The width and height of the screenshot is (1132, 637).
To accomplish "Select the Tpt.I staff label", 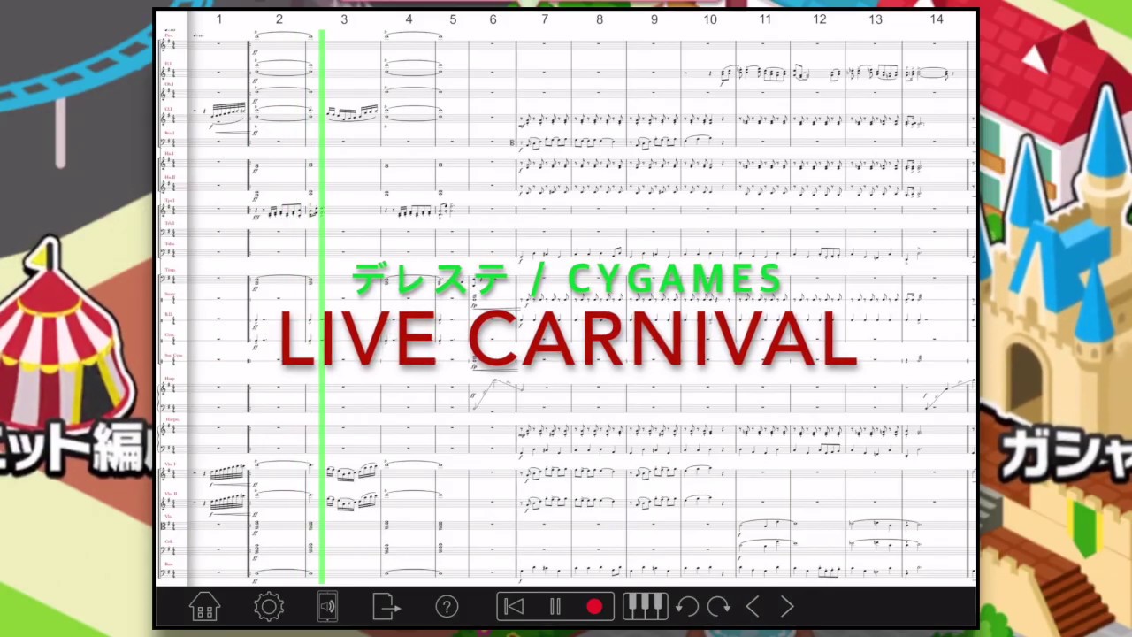I will coord(169,201).
